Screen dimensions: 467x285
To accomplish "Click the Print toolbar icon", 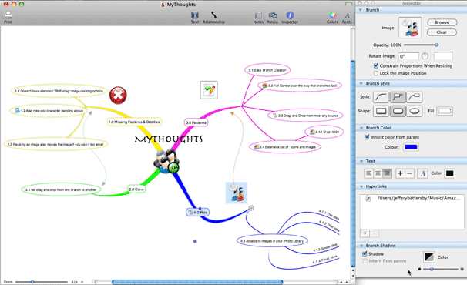I will click(8, 17).
